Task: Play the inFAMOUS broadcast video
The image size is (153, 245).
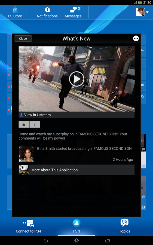Action: [x=76, y=79]
